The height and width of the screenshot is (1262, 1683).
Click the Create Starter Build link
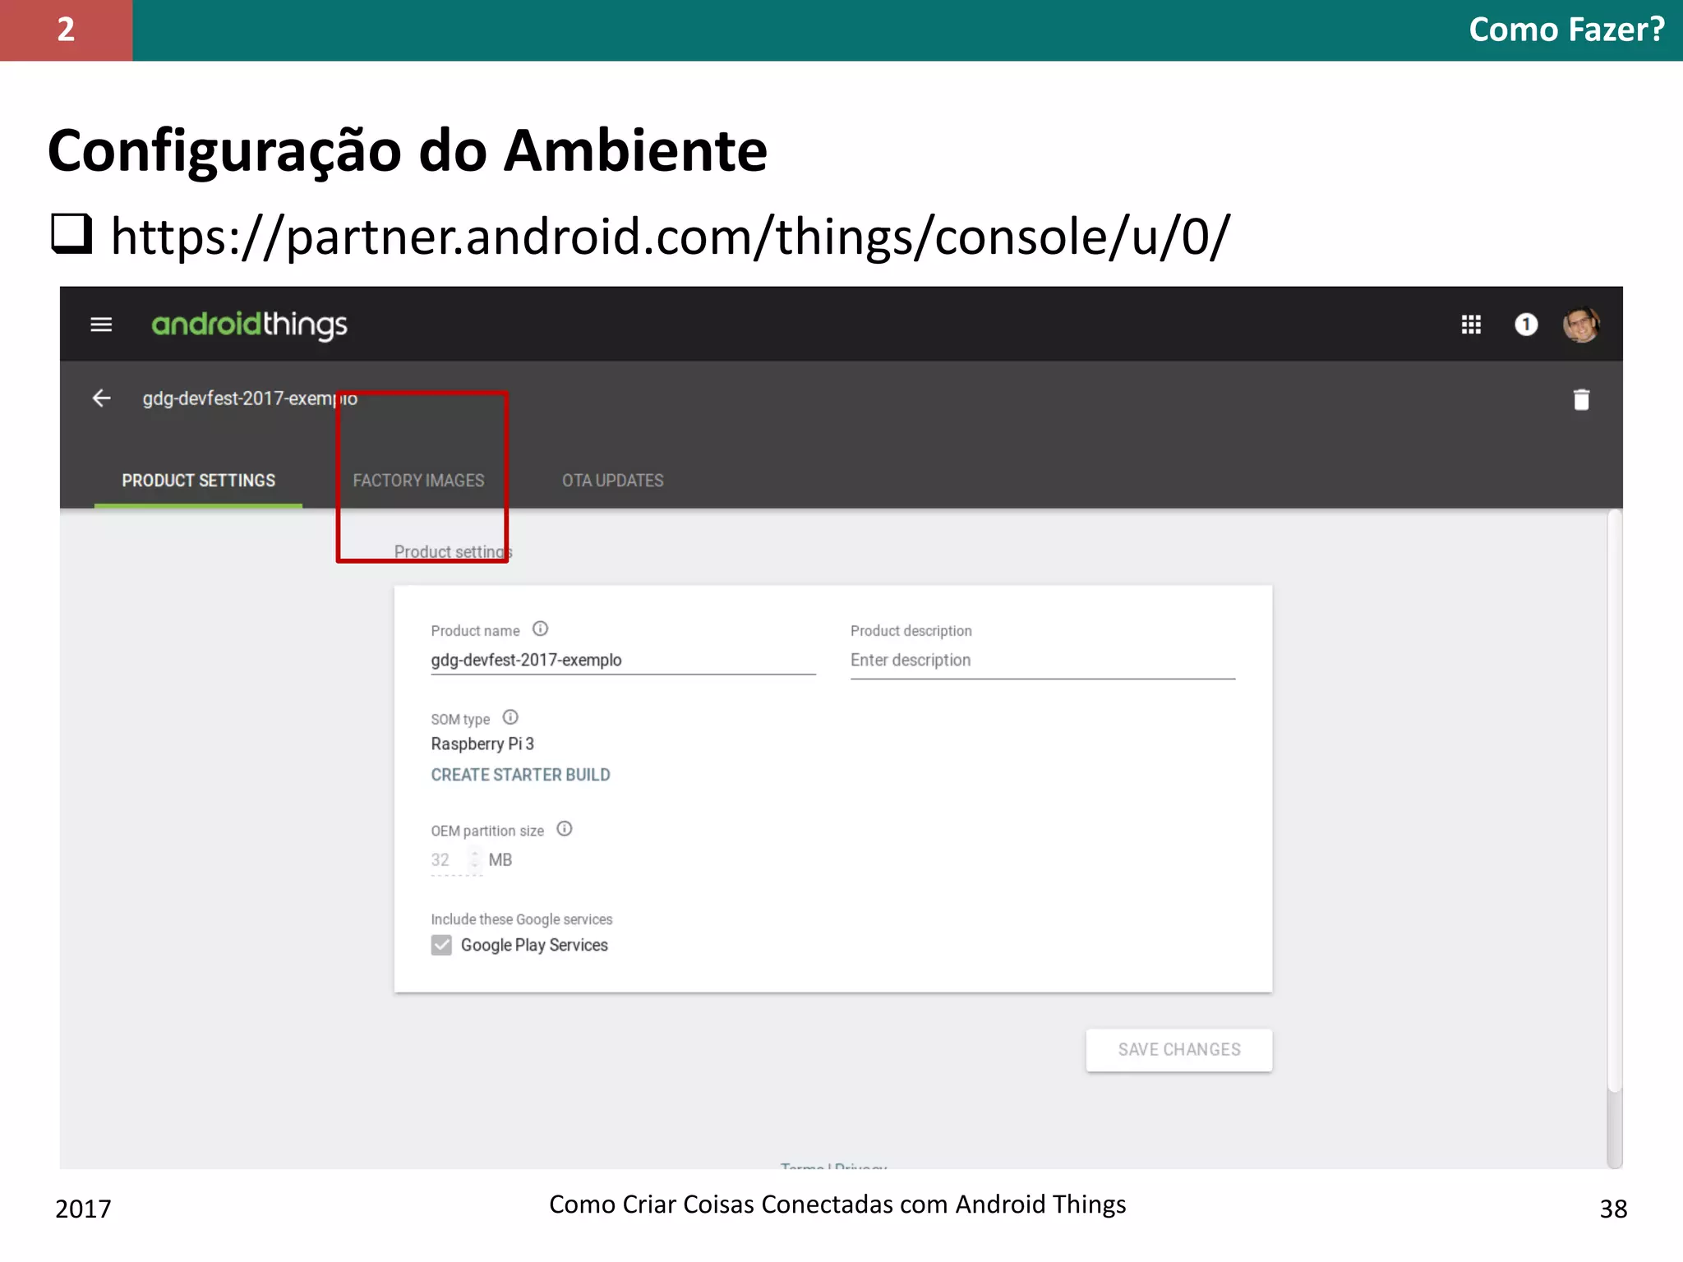point(520,775)
